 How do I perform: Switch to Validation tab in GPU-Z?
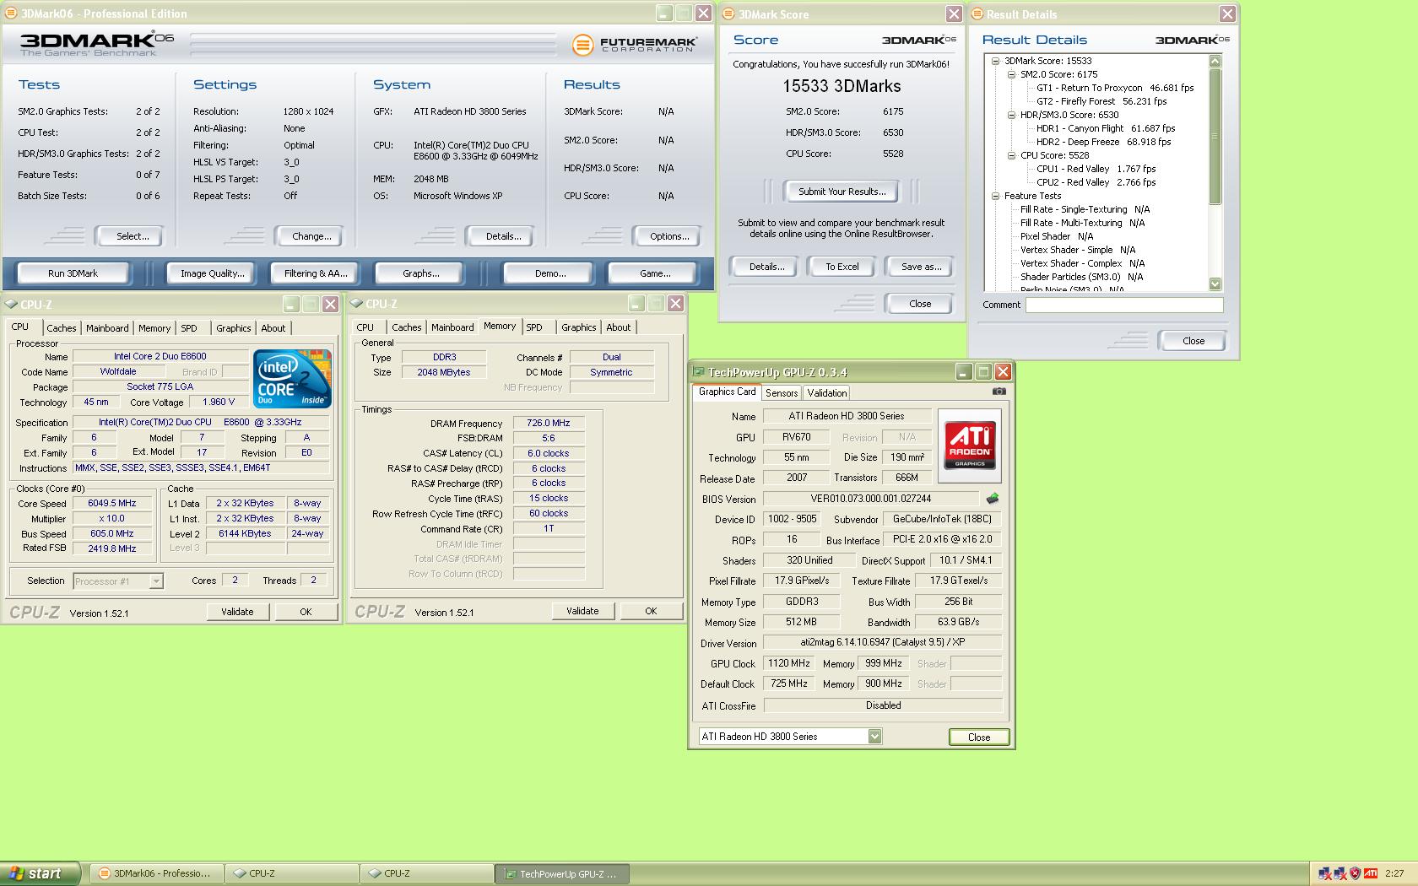pyautogui.click(x=826, y=393)
